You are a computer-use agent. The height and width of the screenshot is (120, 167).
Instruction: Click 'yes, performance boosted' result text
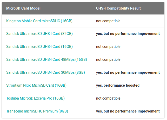[118, 85]
